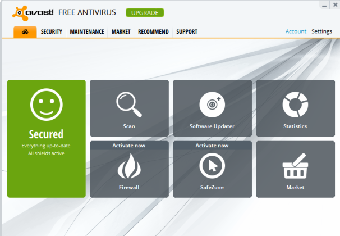Screen dimensions: 340x236
Task: Close the avast window
Action: point(335,5)
